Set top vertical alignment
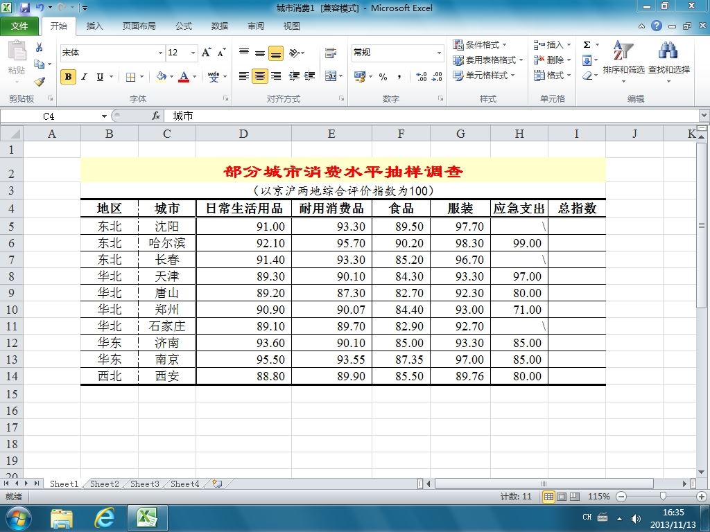The height and width of the screenshot is (532, 710). (x=243, y=53)
